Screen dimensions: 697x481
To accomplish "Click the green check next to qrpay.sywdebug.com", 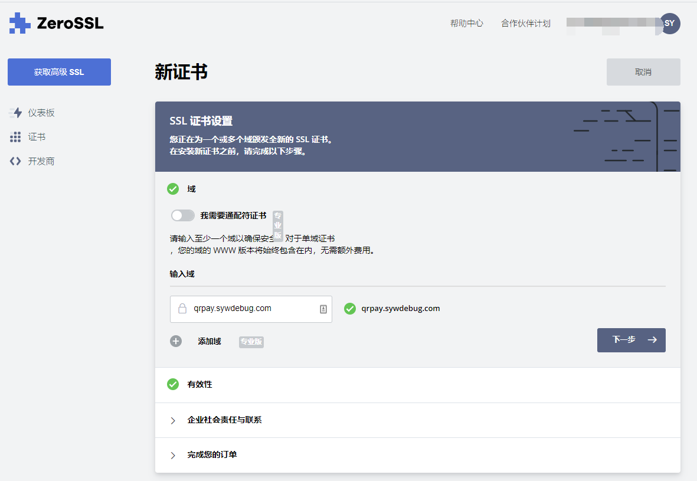I will click(350, 307).
